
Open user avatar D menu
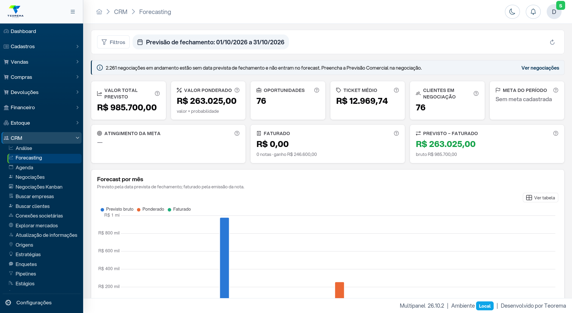coord(554,12)
